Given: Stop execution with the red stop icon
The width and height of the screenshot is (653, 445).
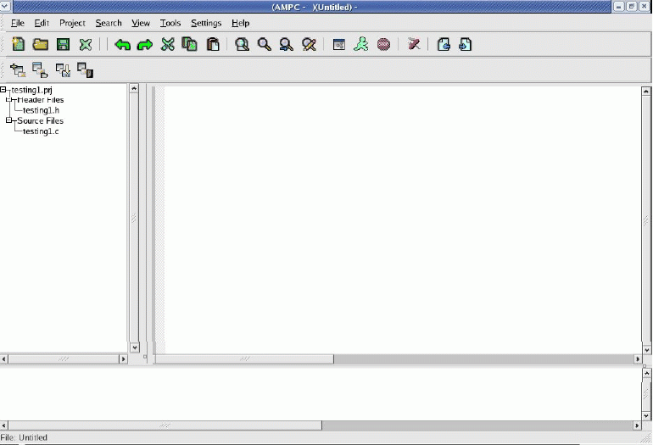Looking at the screenshot, I should click(383, 44).
